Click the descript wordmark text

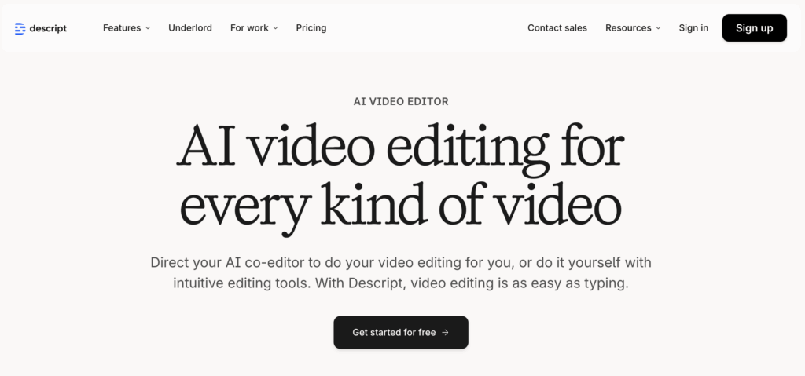49,28
